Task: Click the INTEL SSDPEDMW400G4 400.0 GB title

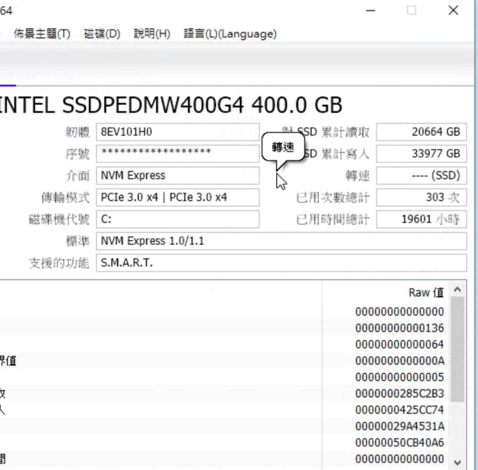Action: pyautogui.click(x=171, y=105)
